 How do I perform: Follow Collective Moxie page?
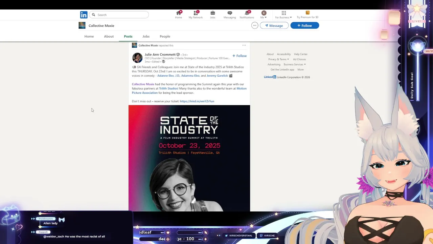point(304,25)
